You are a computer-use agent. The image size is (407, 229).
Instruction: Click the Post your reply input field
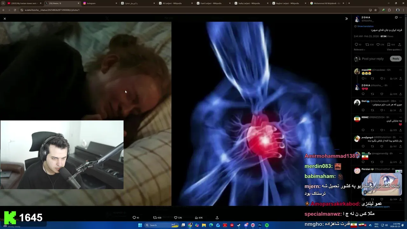pos(373,59)
